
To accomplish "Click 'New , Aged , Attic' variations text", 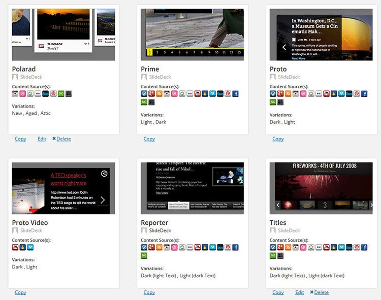I will [31, 113].
